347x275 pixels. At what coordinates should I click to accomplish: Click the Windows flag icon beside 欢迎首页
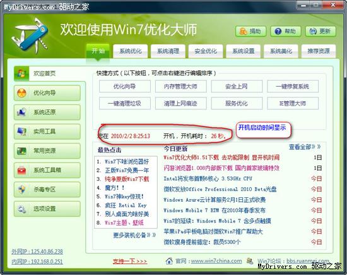click(x=21, y=73)
